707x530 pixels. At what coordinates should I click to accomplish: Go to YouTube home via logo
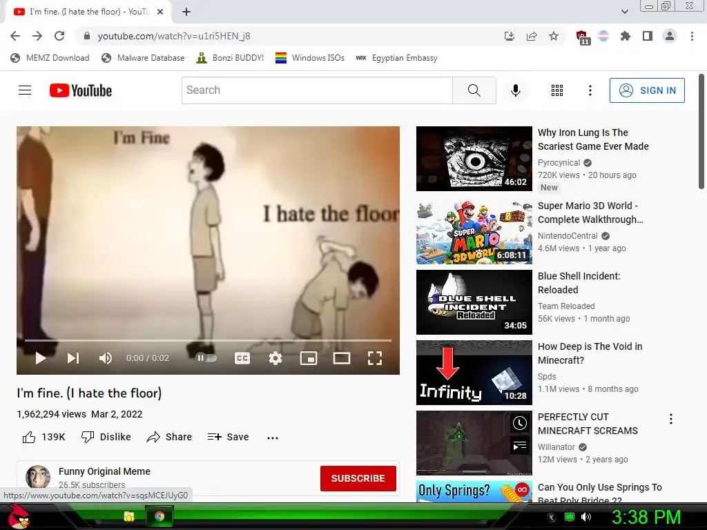tap(81, 90)
